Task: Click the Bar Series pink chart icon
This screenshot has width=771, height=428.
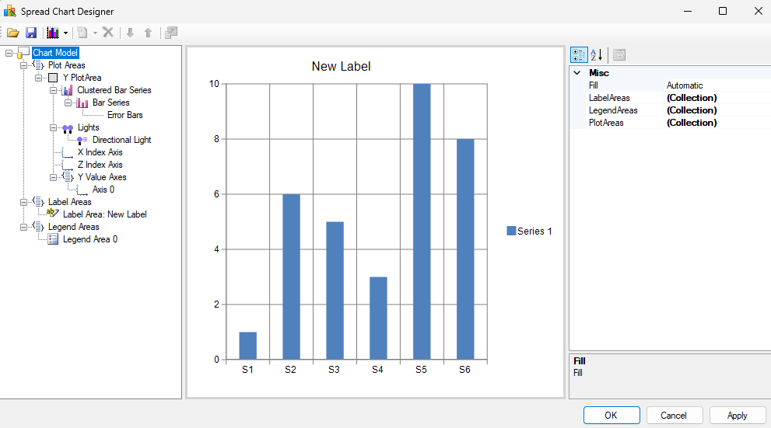Action: (x=82, y=103)
